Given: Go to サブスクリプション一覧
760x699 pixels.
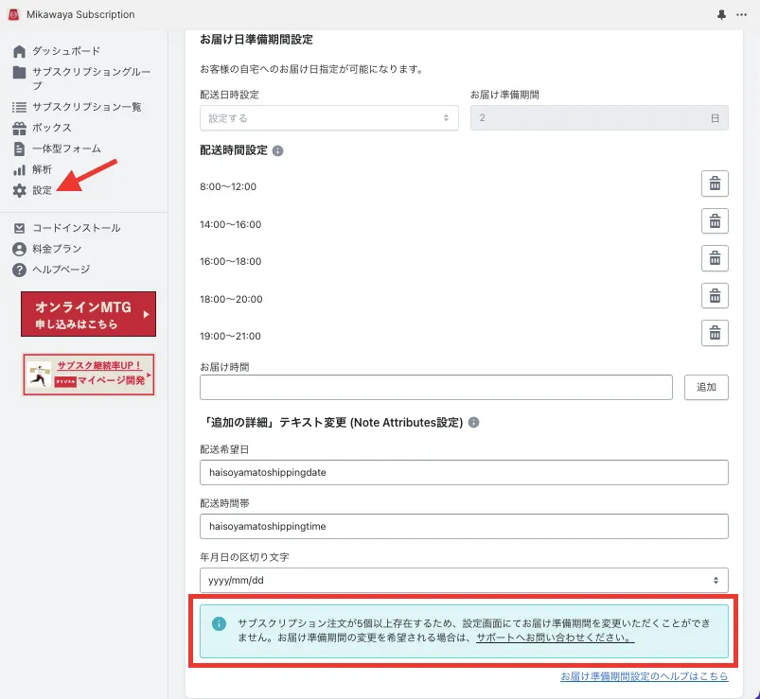Looking at the screenshot, I should coord(87,107).
